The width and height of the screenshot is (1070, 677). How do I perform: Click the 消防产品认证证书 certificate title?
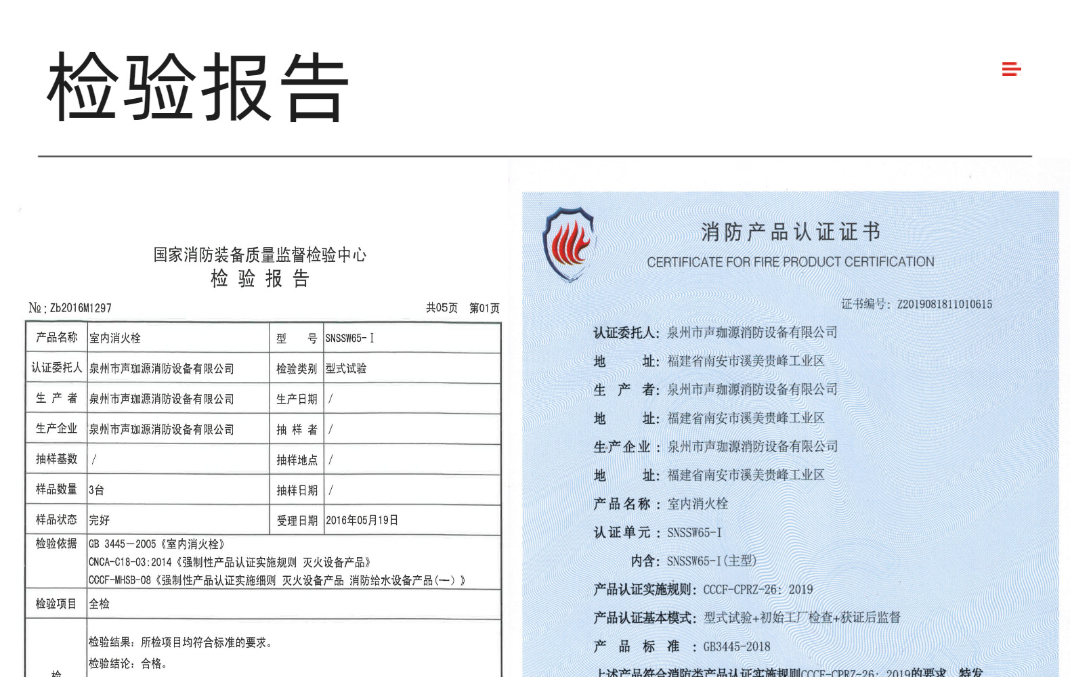(x=790, y=232)
